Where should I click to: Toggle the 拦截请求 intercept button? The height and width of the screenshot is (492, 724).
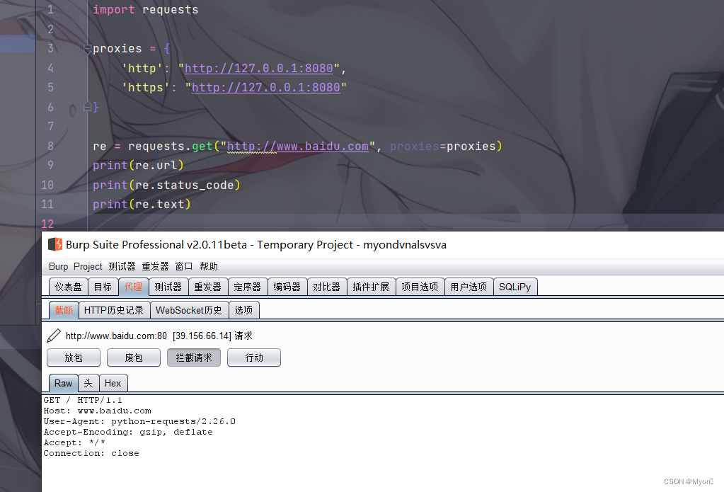click(x=194, y=357)
